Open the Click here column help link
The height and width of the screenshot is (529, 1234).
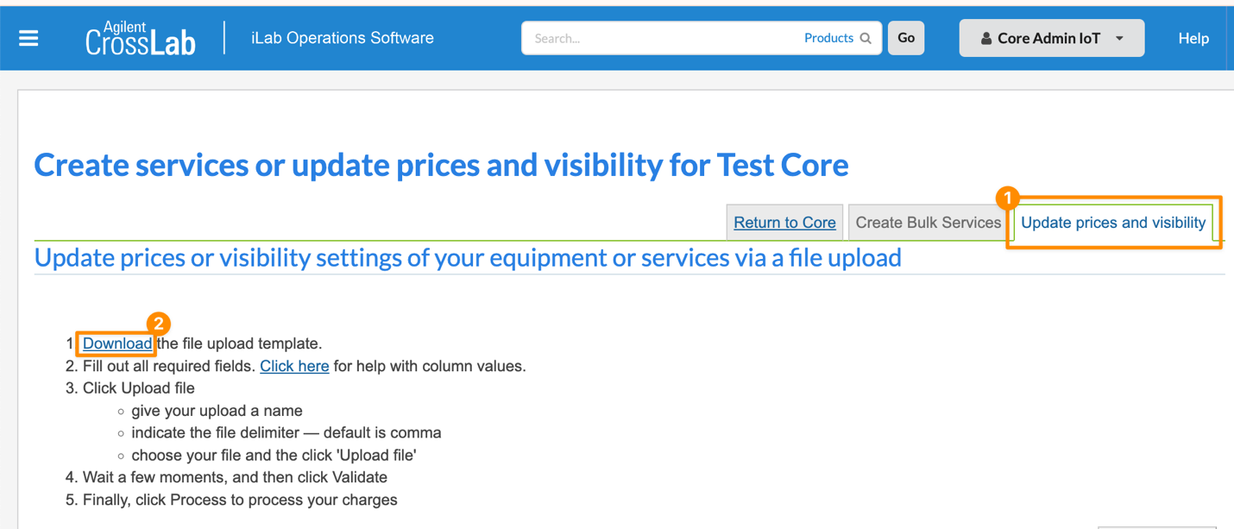coord(293,365)
